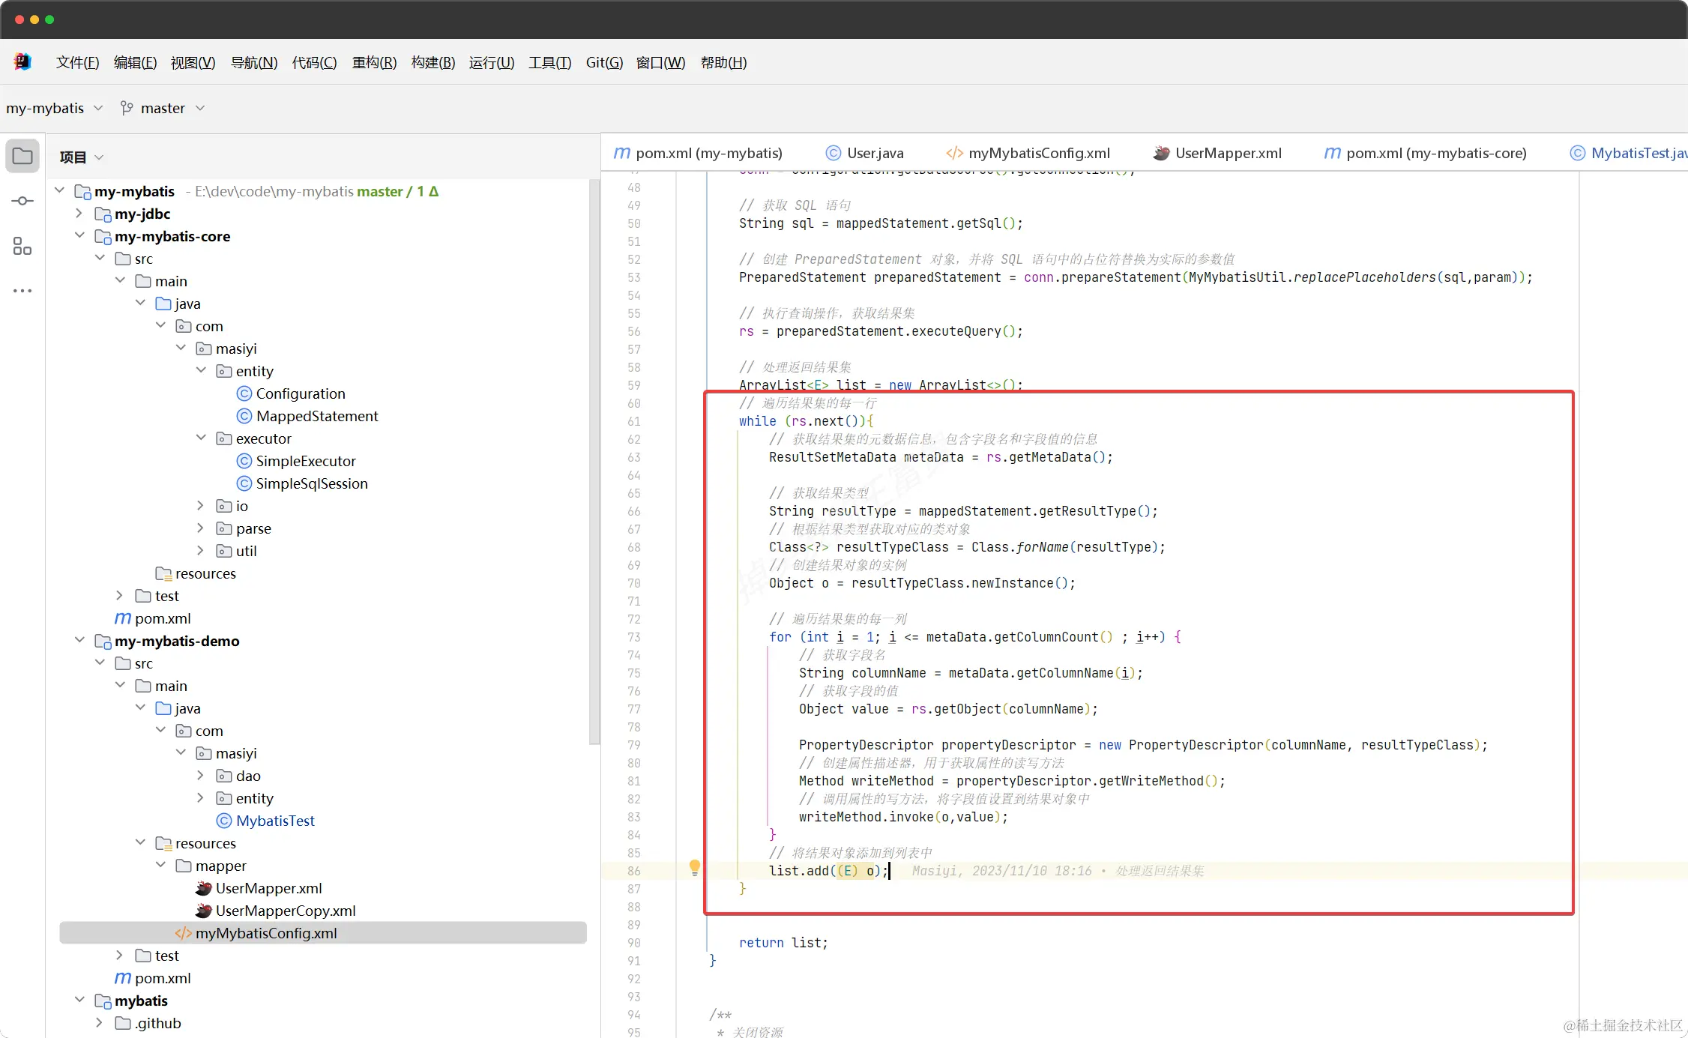Expand the my-jdbc module node
1688x1038 pixels.
point(79,214)
